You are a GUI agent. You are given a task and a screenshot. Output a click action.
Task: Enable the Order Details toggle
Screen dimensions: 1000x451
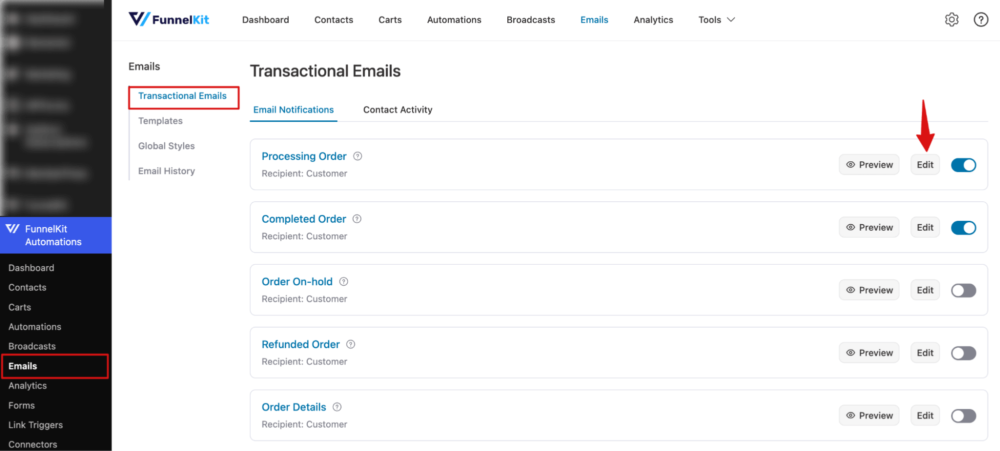963,416
